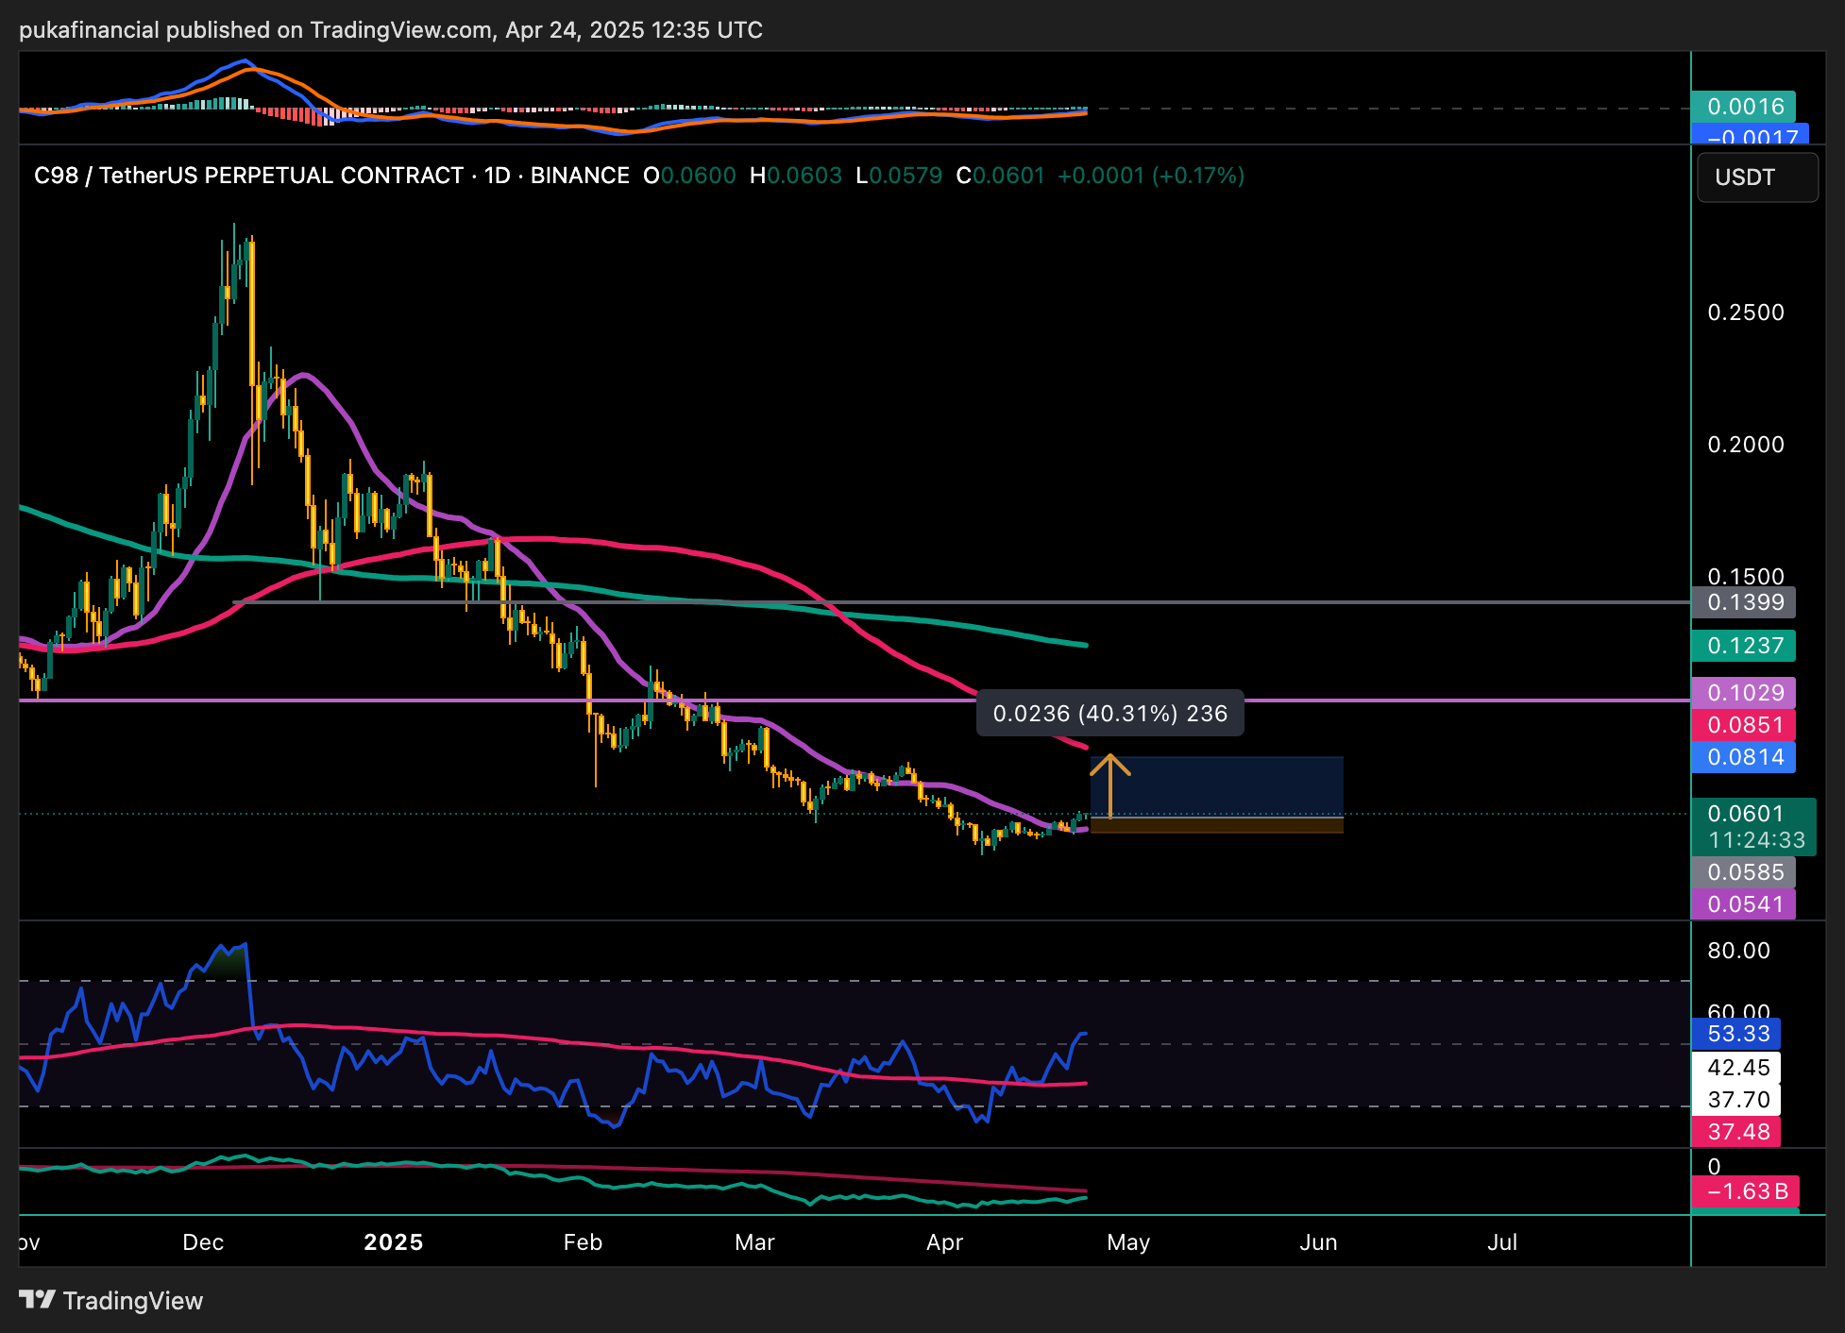Click the May label on time axis
Screen dimensions: 1845x1333
click(x=1128, y=1242)
